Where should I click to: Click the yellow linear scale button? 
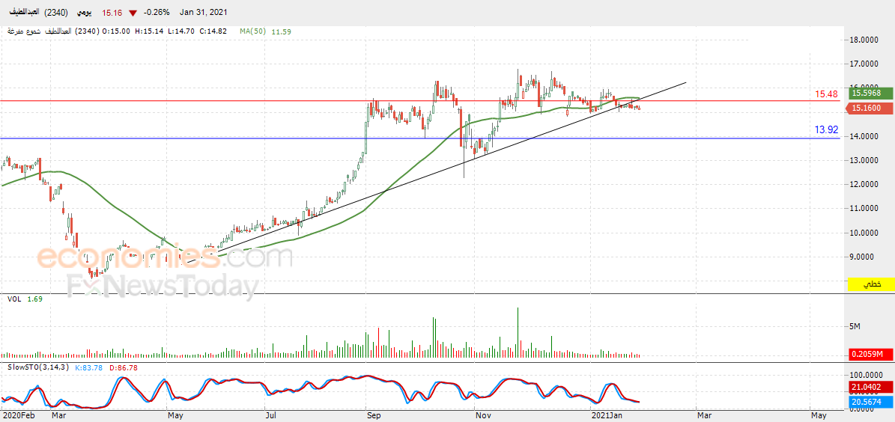(x=870, y=284)
